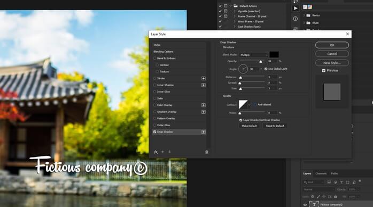Viewport: 373px width, 207px height.
Task: Switch to the Channels tab
Action: point(321,173)
